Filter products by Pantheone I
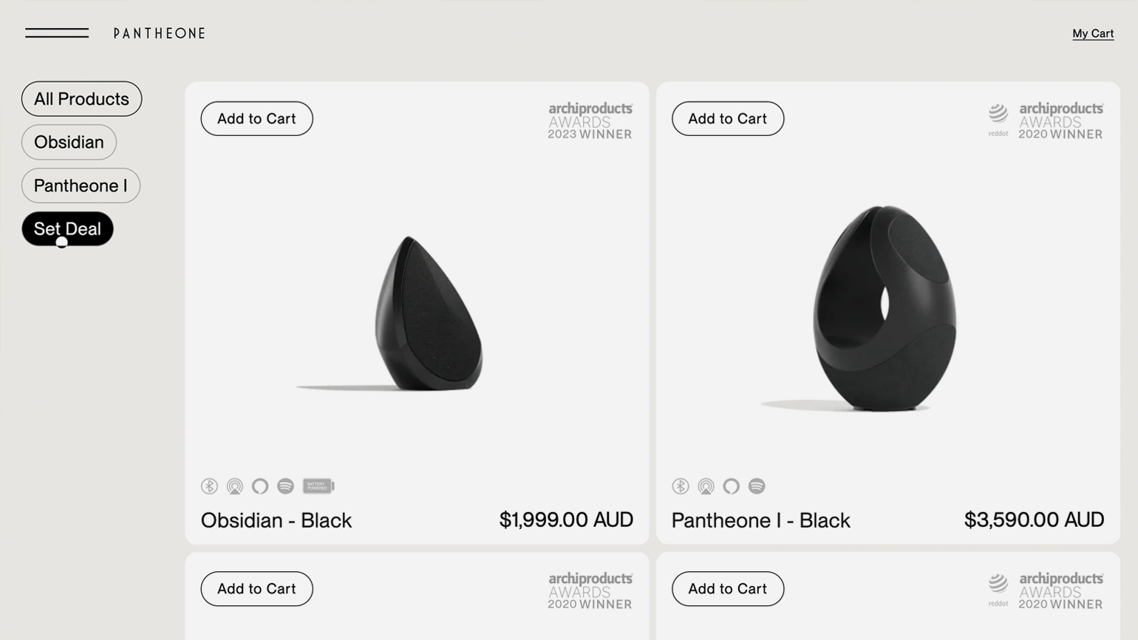 [81, 185]
